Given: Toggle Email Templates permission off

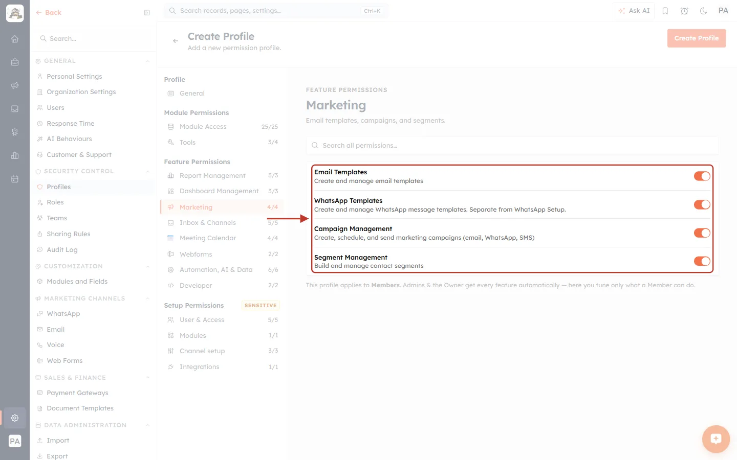Looking at the screenshot, I should tap(702, 176).
